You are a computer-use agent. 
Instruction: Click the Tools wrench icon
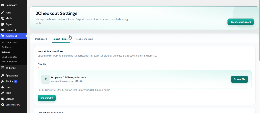tap(3, 93)
